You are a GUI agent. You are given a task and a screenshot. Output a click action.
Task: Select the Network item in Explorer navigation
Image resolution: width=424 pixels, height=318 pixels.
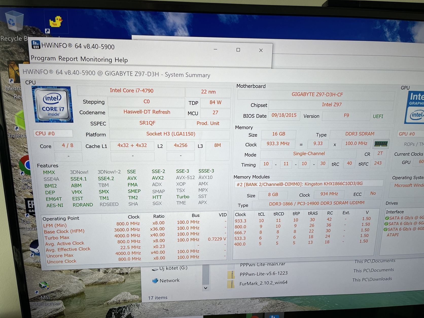[x=169, y=280]
